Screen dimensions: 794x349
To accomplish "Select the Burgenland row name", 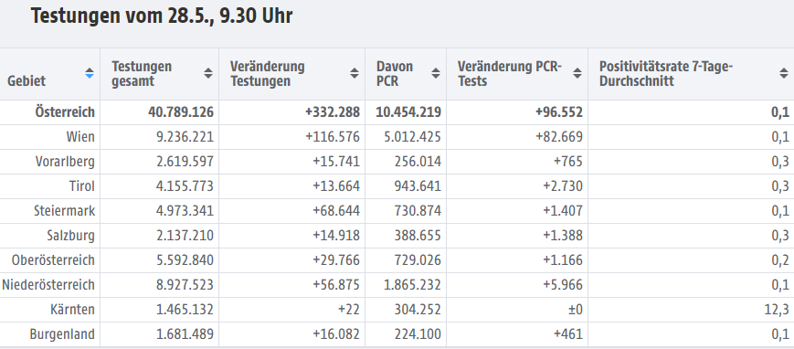I will (x=62, y=334).
